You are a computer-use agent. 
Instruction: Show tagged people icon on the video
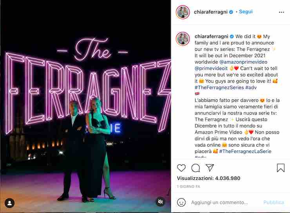(x=9, y=203)
